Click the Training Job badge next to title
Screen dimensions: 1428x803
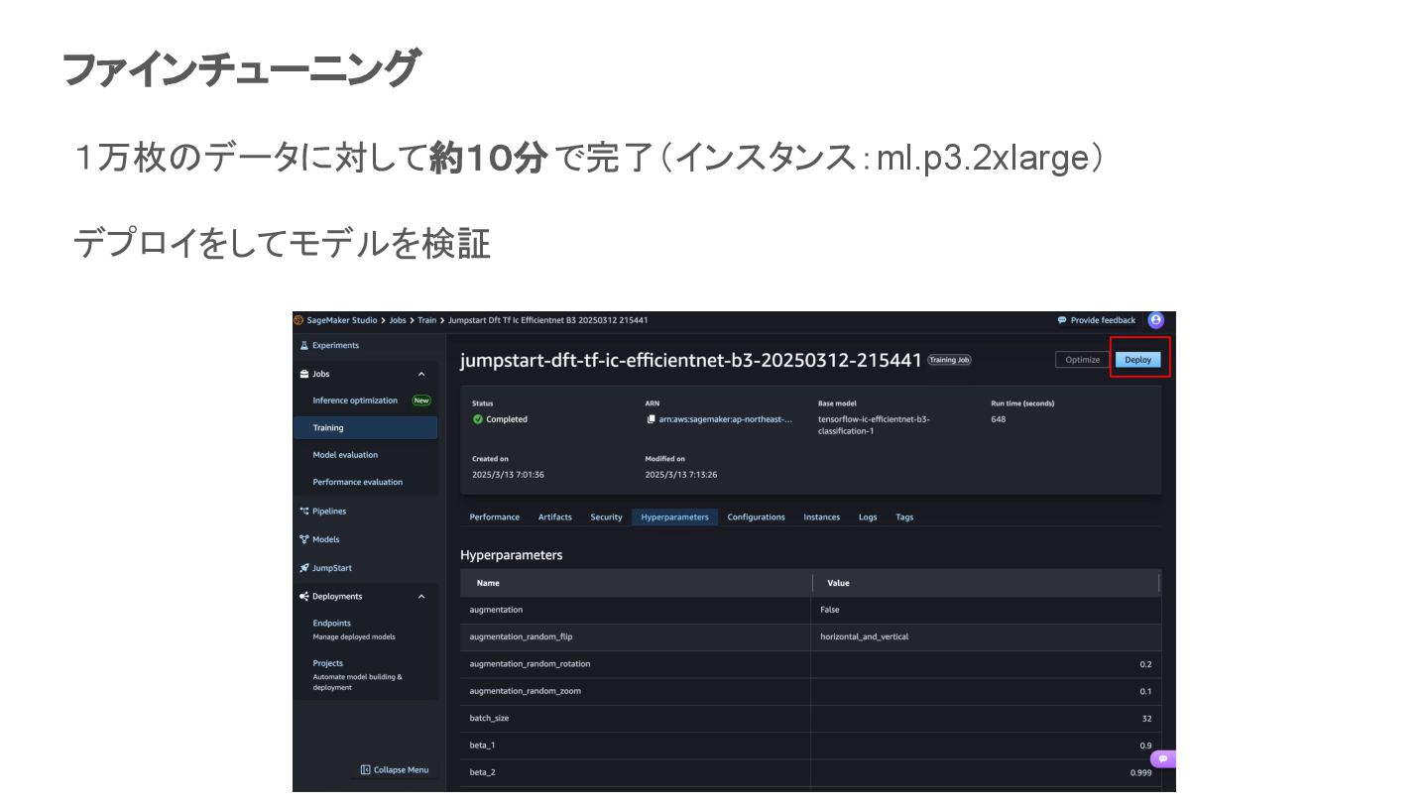pyautogui.click(x=949, y=360)
